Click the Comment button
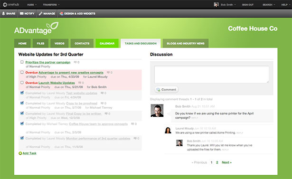 pyautogui.click(x=166, y=90)
